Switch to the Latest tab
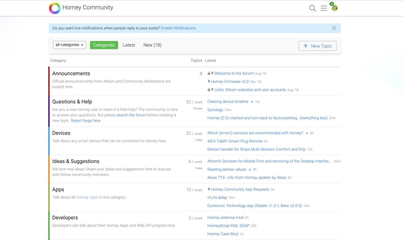 click(x=129, y=45)
